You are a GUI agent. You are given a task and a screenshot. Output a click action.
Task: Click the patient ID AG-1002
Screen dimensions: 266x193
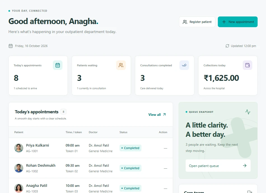(x=32, y=171)
